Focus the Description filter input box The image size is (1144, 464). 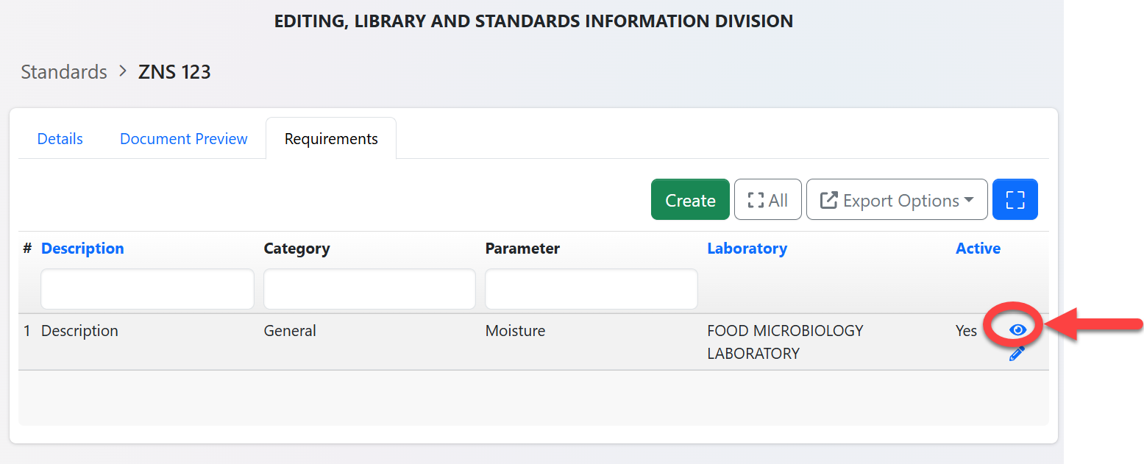pos(147,289)
